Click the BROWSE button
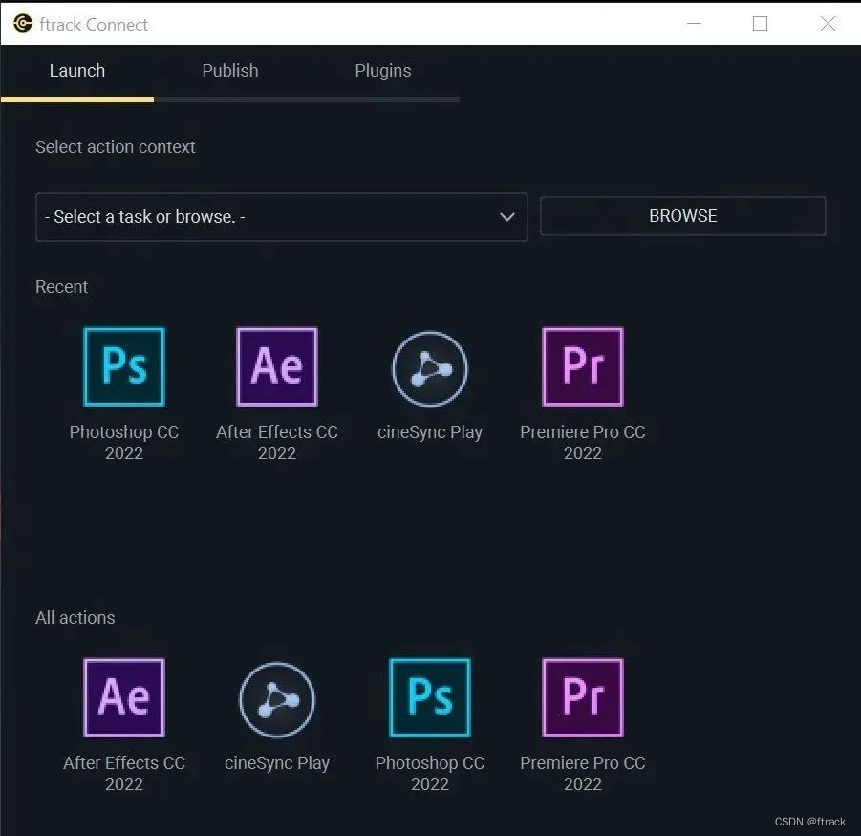861x836 pixels. [682, 216]
